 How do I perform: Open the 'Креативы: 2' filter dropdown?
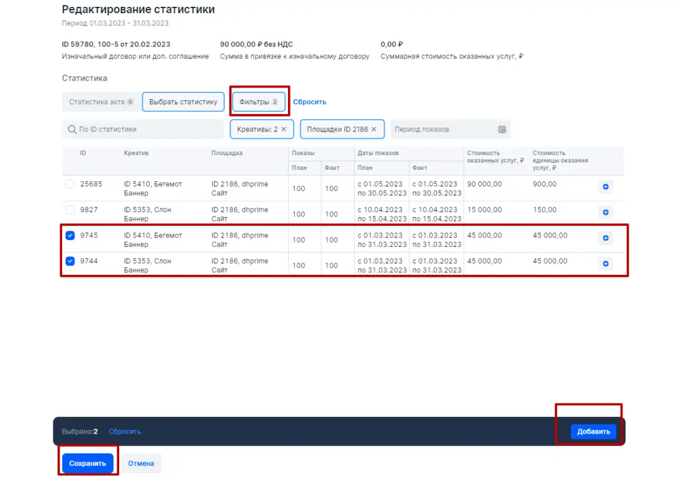[x=257, y=130]
